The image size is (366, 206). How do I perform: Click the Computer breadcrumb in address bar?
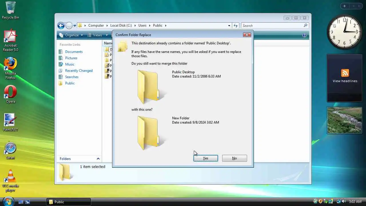pyautogui.click(x=96, y=25)
